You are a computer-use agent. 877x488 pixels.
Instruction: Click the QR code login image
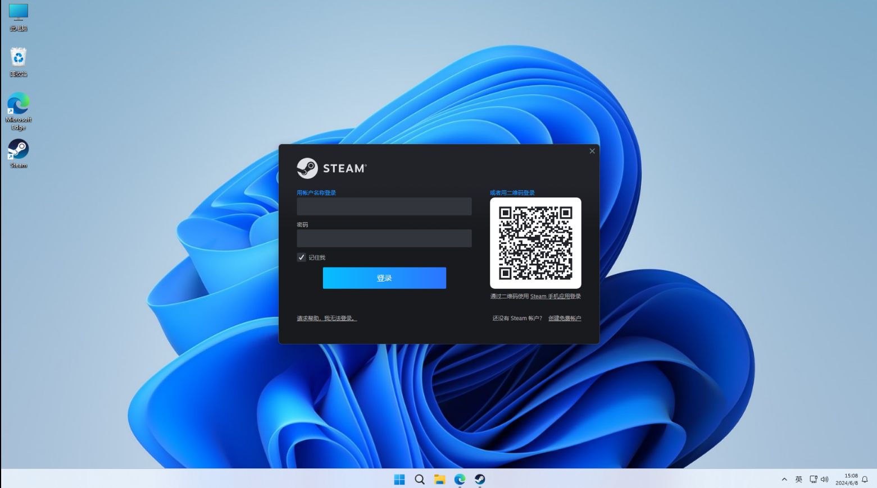tap(535, 243)
